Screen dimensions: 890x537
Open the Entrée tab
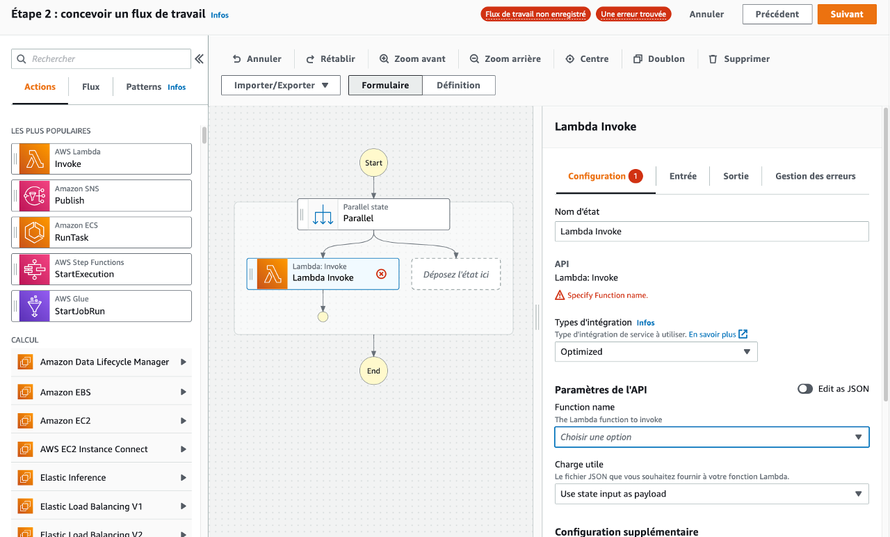683,176
